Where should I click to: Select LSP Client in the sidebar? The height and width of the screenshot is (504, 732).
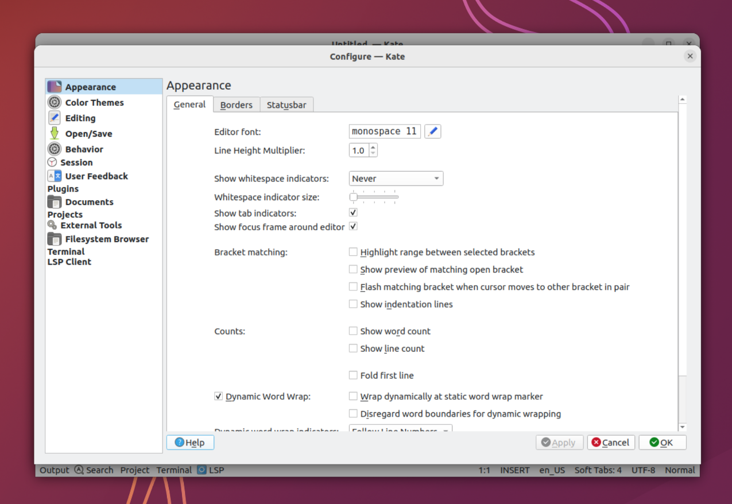(69, 262)
